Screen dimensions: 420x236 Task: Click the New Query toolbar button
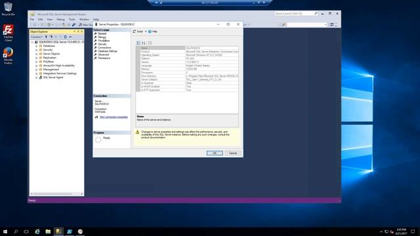tap(86, 25)
